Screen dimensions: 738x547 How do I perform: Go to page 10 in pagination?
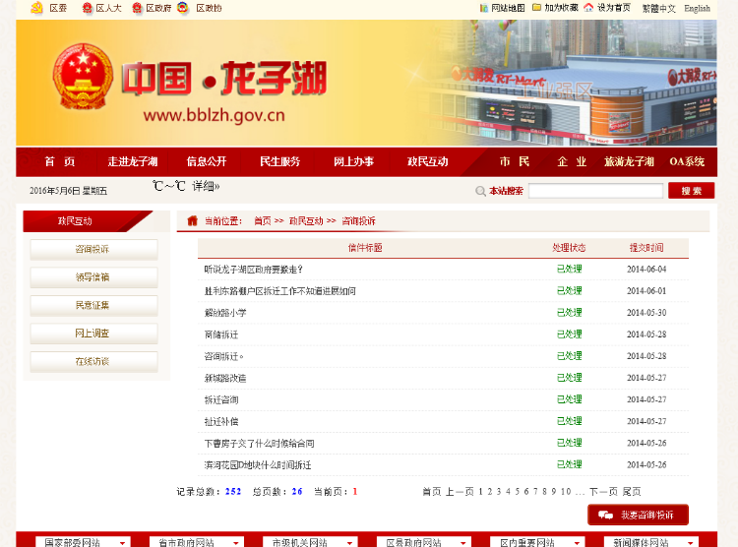(x=566, y=492)
